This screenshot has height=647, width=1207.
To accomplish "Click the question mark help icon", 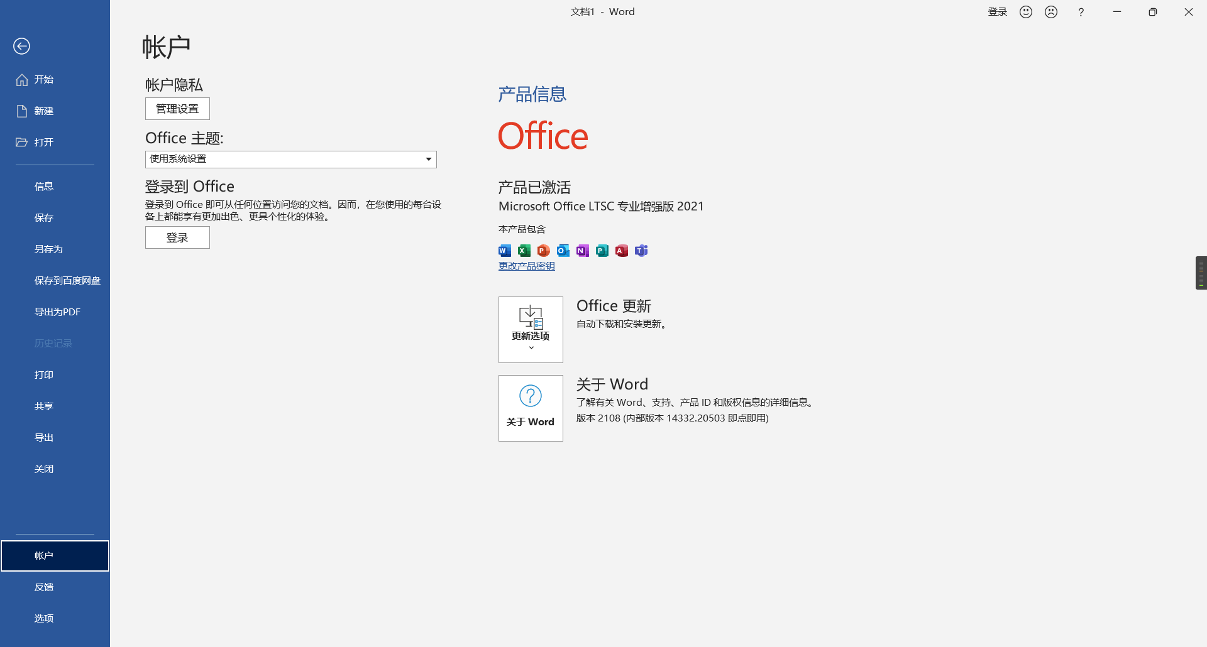I will (1081, 12).
